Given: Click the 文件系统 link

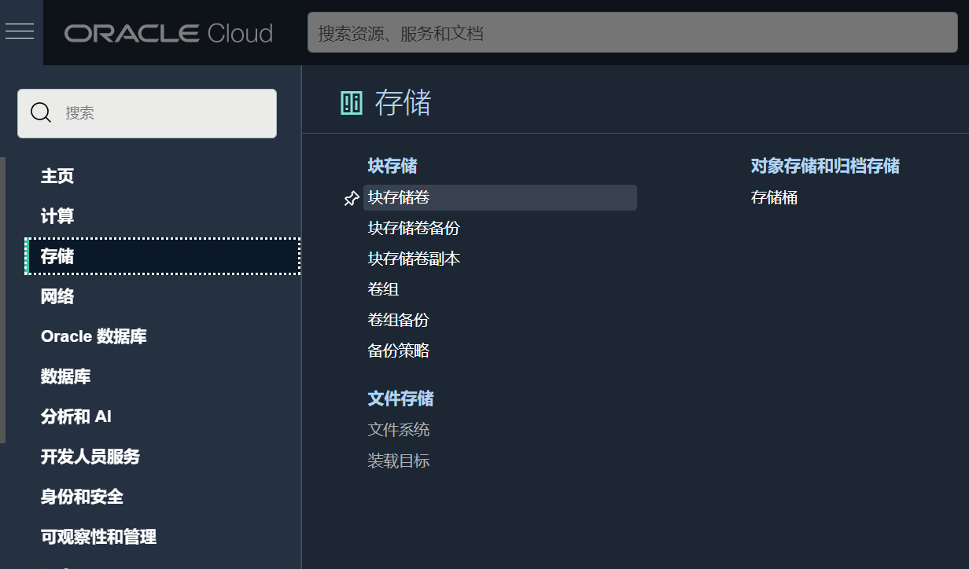Looking at the screenshot, I should [398, 430].
